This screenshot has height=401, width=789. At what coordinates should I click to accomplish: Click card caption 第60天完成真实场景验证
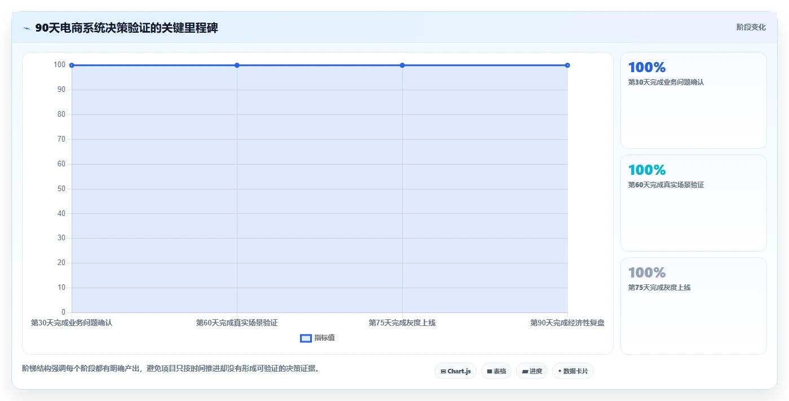(666, 185)
